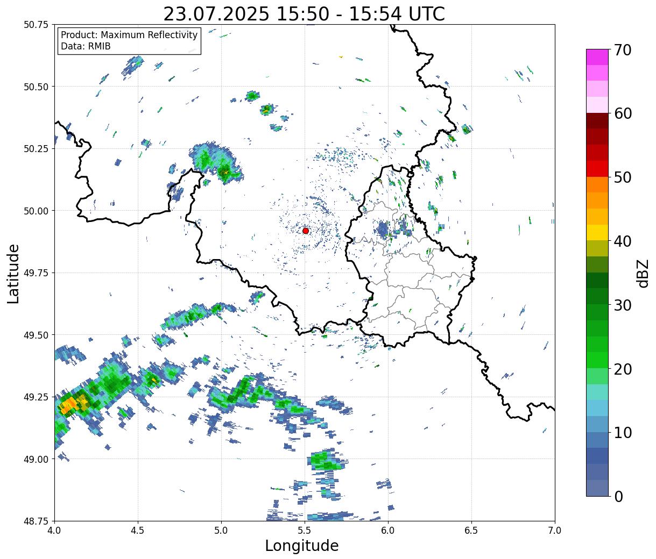Click the red radar location marker
This screenshot has height=559, width=656.
coord(306,231)
